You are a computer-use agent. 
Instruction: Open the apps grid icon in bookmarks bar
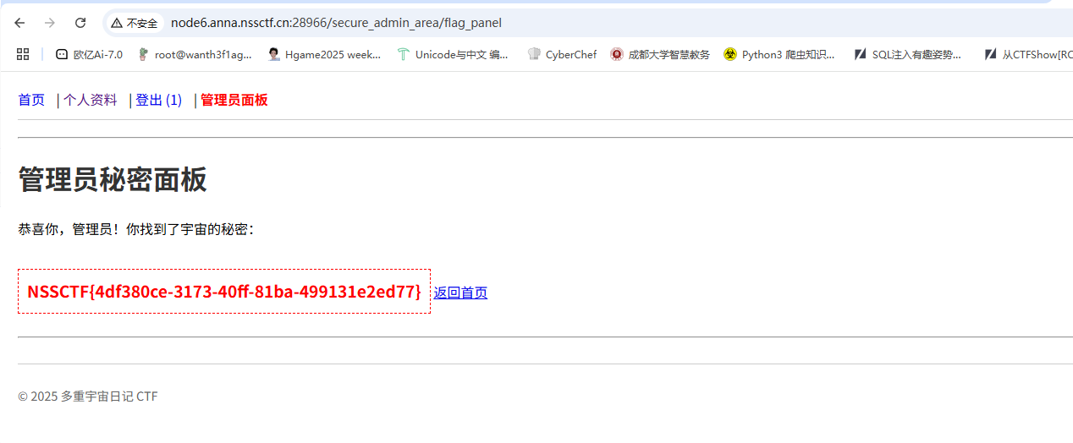23,54
